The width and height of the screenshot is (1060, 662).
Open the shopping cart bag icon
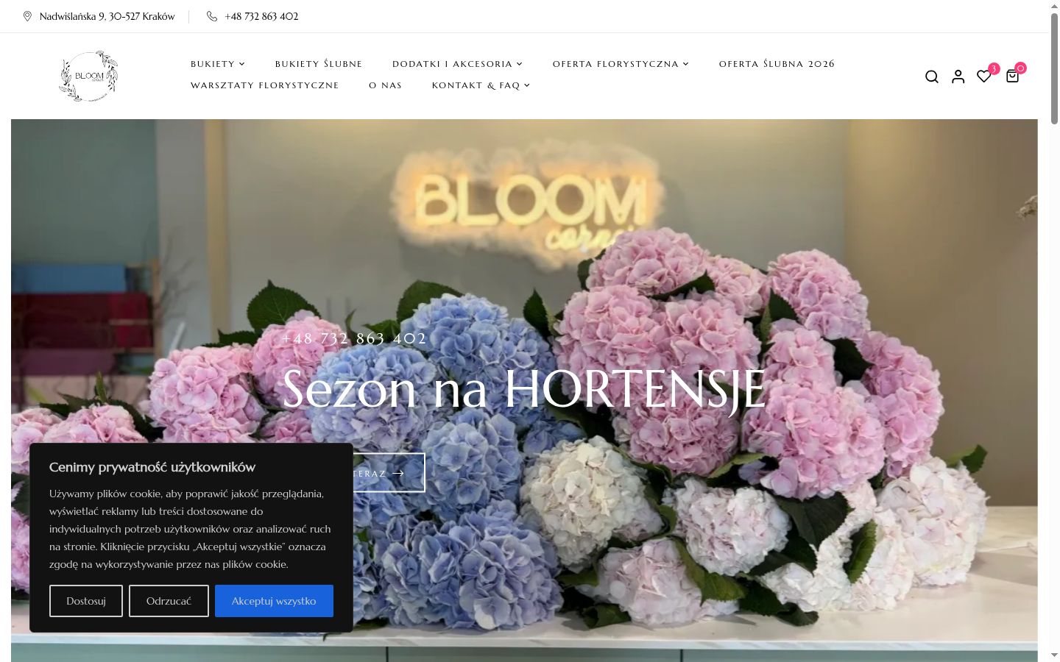[x=1012, y=76]
